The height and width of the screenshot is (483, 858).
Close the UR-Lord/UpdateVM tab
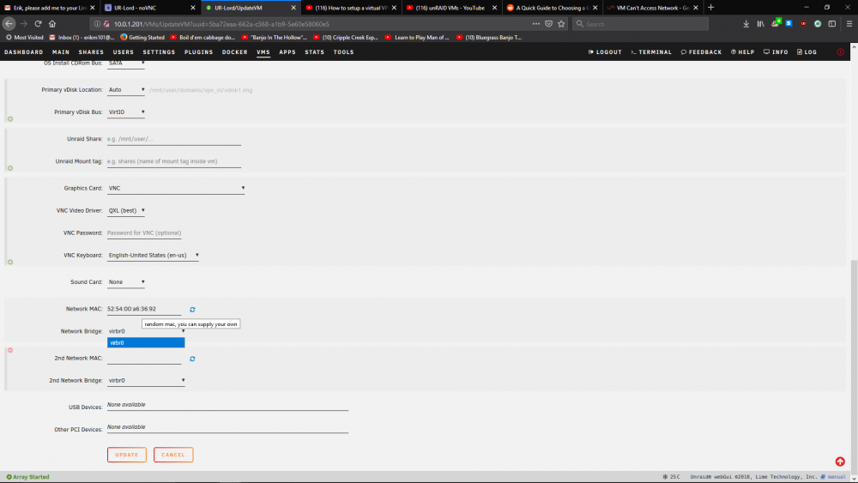[293, 8]
